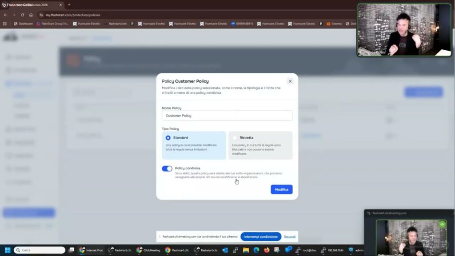455x256 pixels.
Task: Click the 'Tipo Policy' label
Action: (170, 129)
